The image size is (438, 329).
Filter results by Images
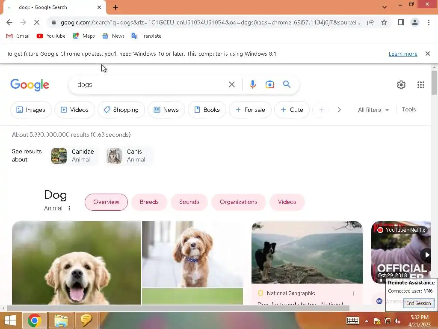(x=31, y=110)
